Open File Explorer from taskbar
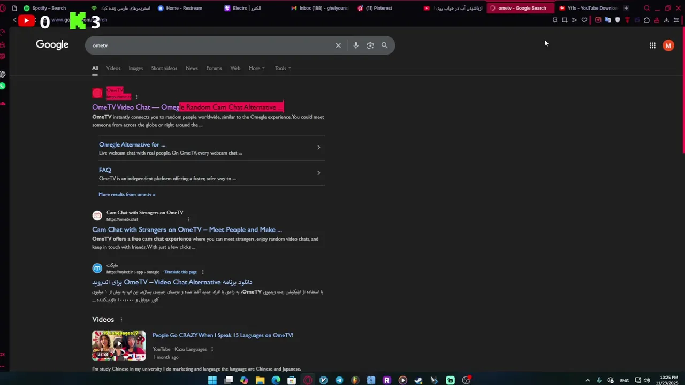This screenshot has width=685, height=385. (260, 380)
